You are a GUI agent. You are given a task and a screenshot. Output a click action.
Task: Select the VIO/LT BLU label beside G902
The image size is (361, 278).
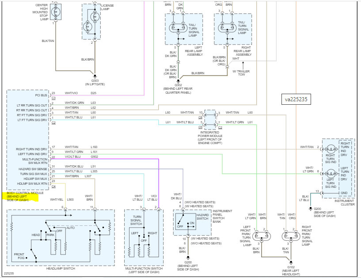click(72, 156)
